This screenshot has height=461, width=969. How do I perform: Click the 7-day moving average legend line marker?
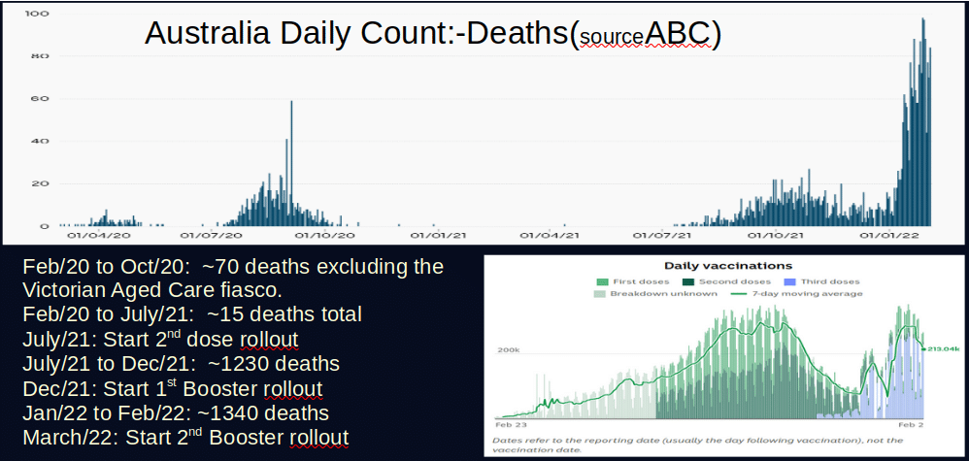[x=738, y=294]
